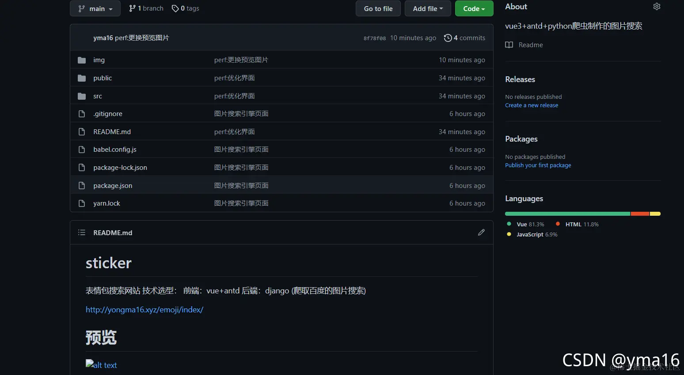Open commit hash 8f78f08

pyautogui.click(x=375, y=38)
